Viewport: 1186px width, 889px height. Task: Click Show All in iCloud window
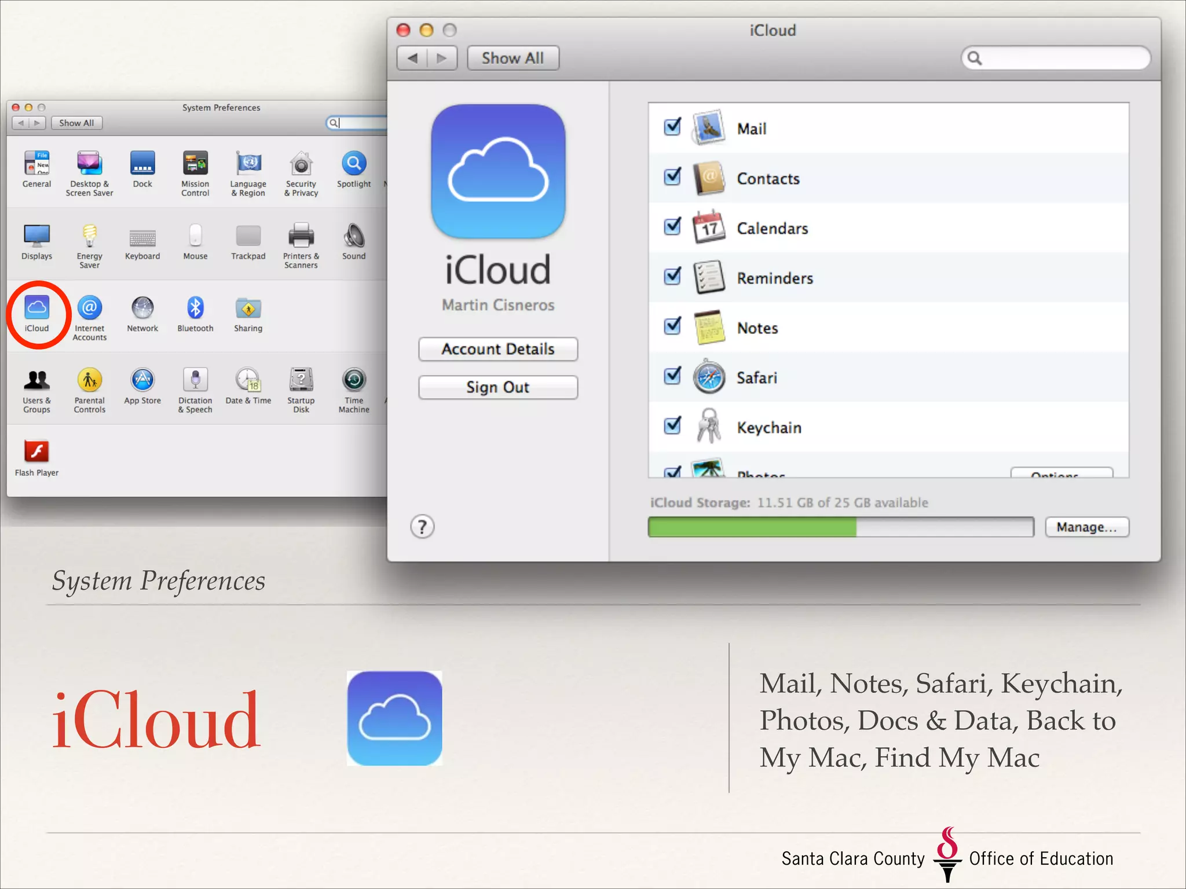click(513, 58)
